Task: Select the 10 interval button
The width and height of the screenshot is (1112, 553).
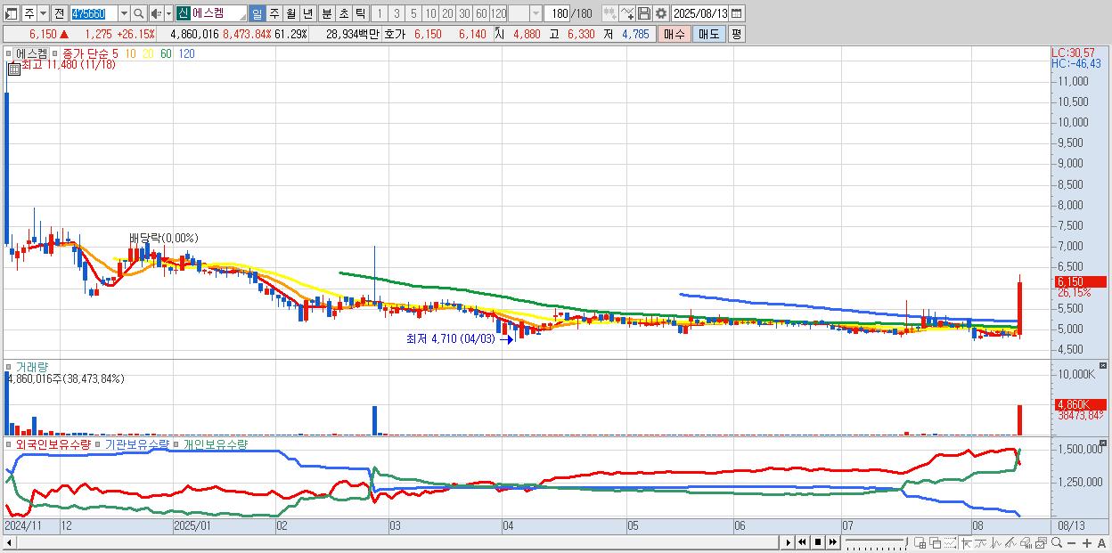Action: (x=430, y=13)
